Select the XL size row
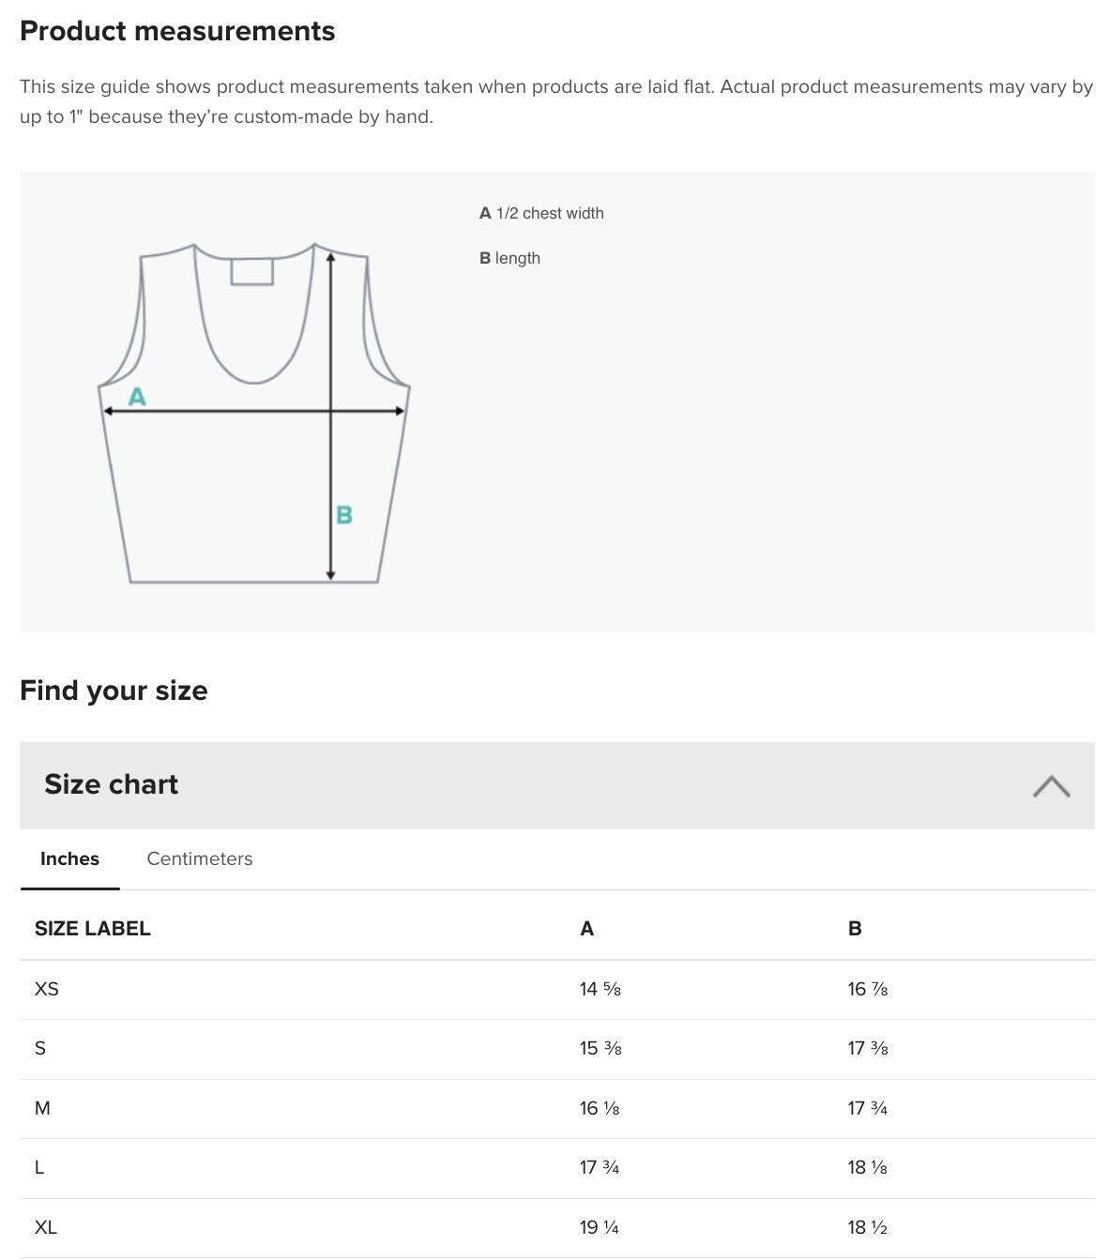This screenshot has width=1109, height=1260. coord(44,1226)
